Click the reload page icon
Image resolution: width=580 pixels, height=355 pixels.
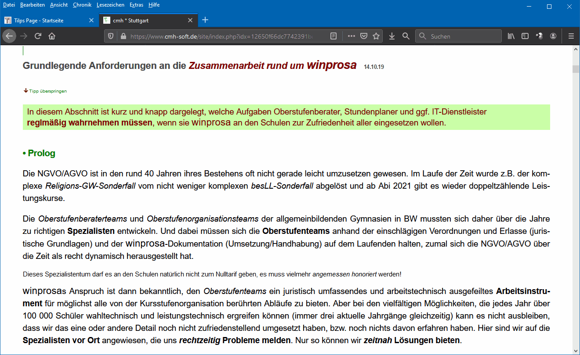tap(38, 36)
